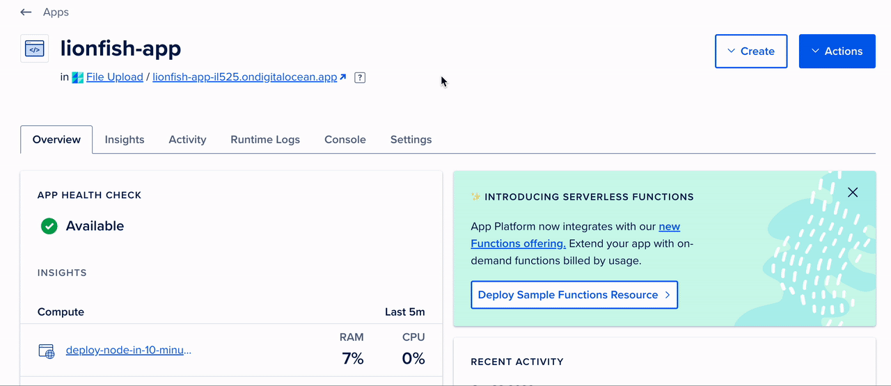Select the Overview tab
Viewport: 891px width, 386px height.
56,140
